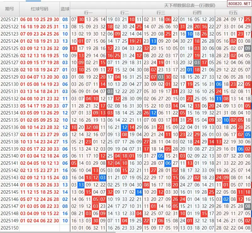Click the 蓝球 column header
Image resolution: width=252 pixels, height=233 pixels.
(x=65, y=9)
